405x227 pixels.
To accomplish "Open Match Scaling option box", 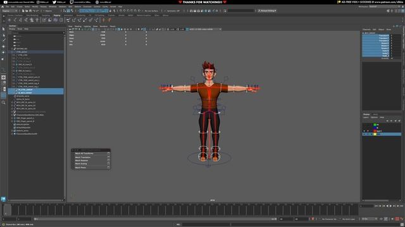I will (108, 164).
